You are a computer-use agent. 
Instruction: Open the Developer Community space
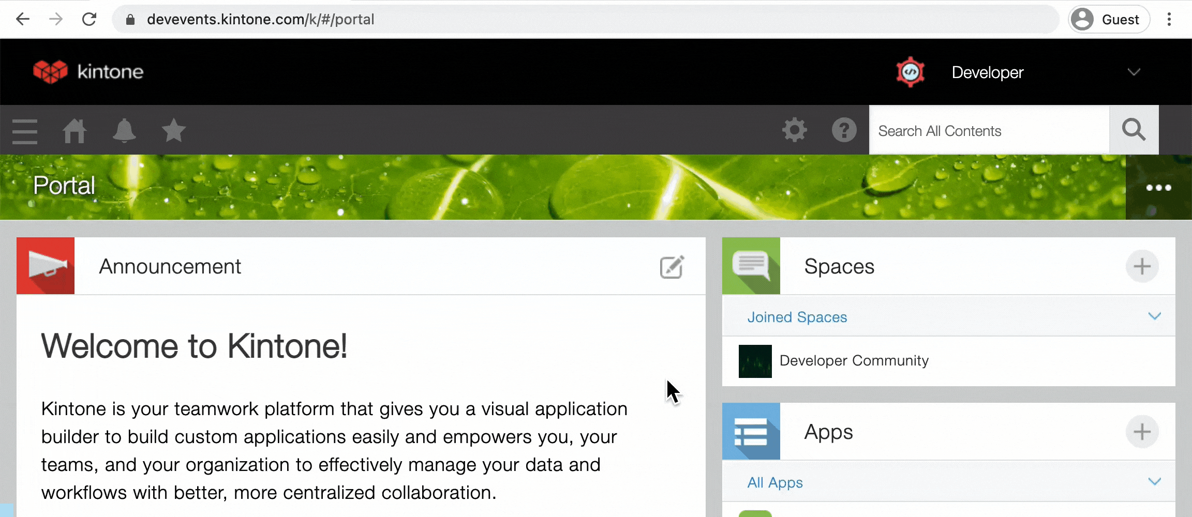click(854, 360)
